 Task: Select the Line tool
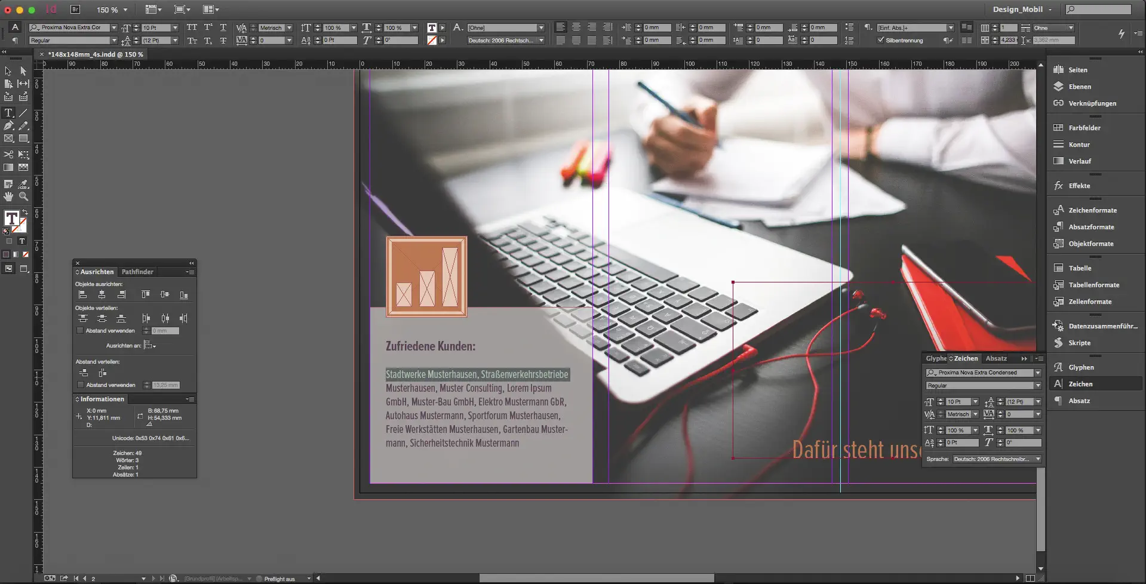[23, 113]
